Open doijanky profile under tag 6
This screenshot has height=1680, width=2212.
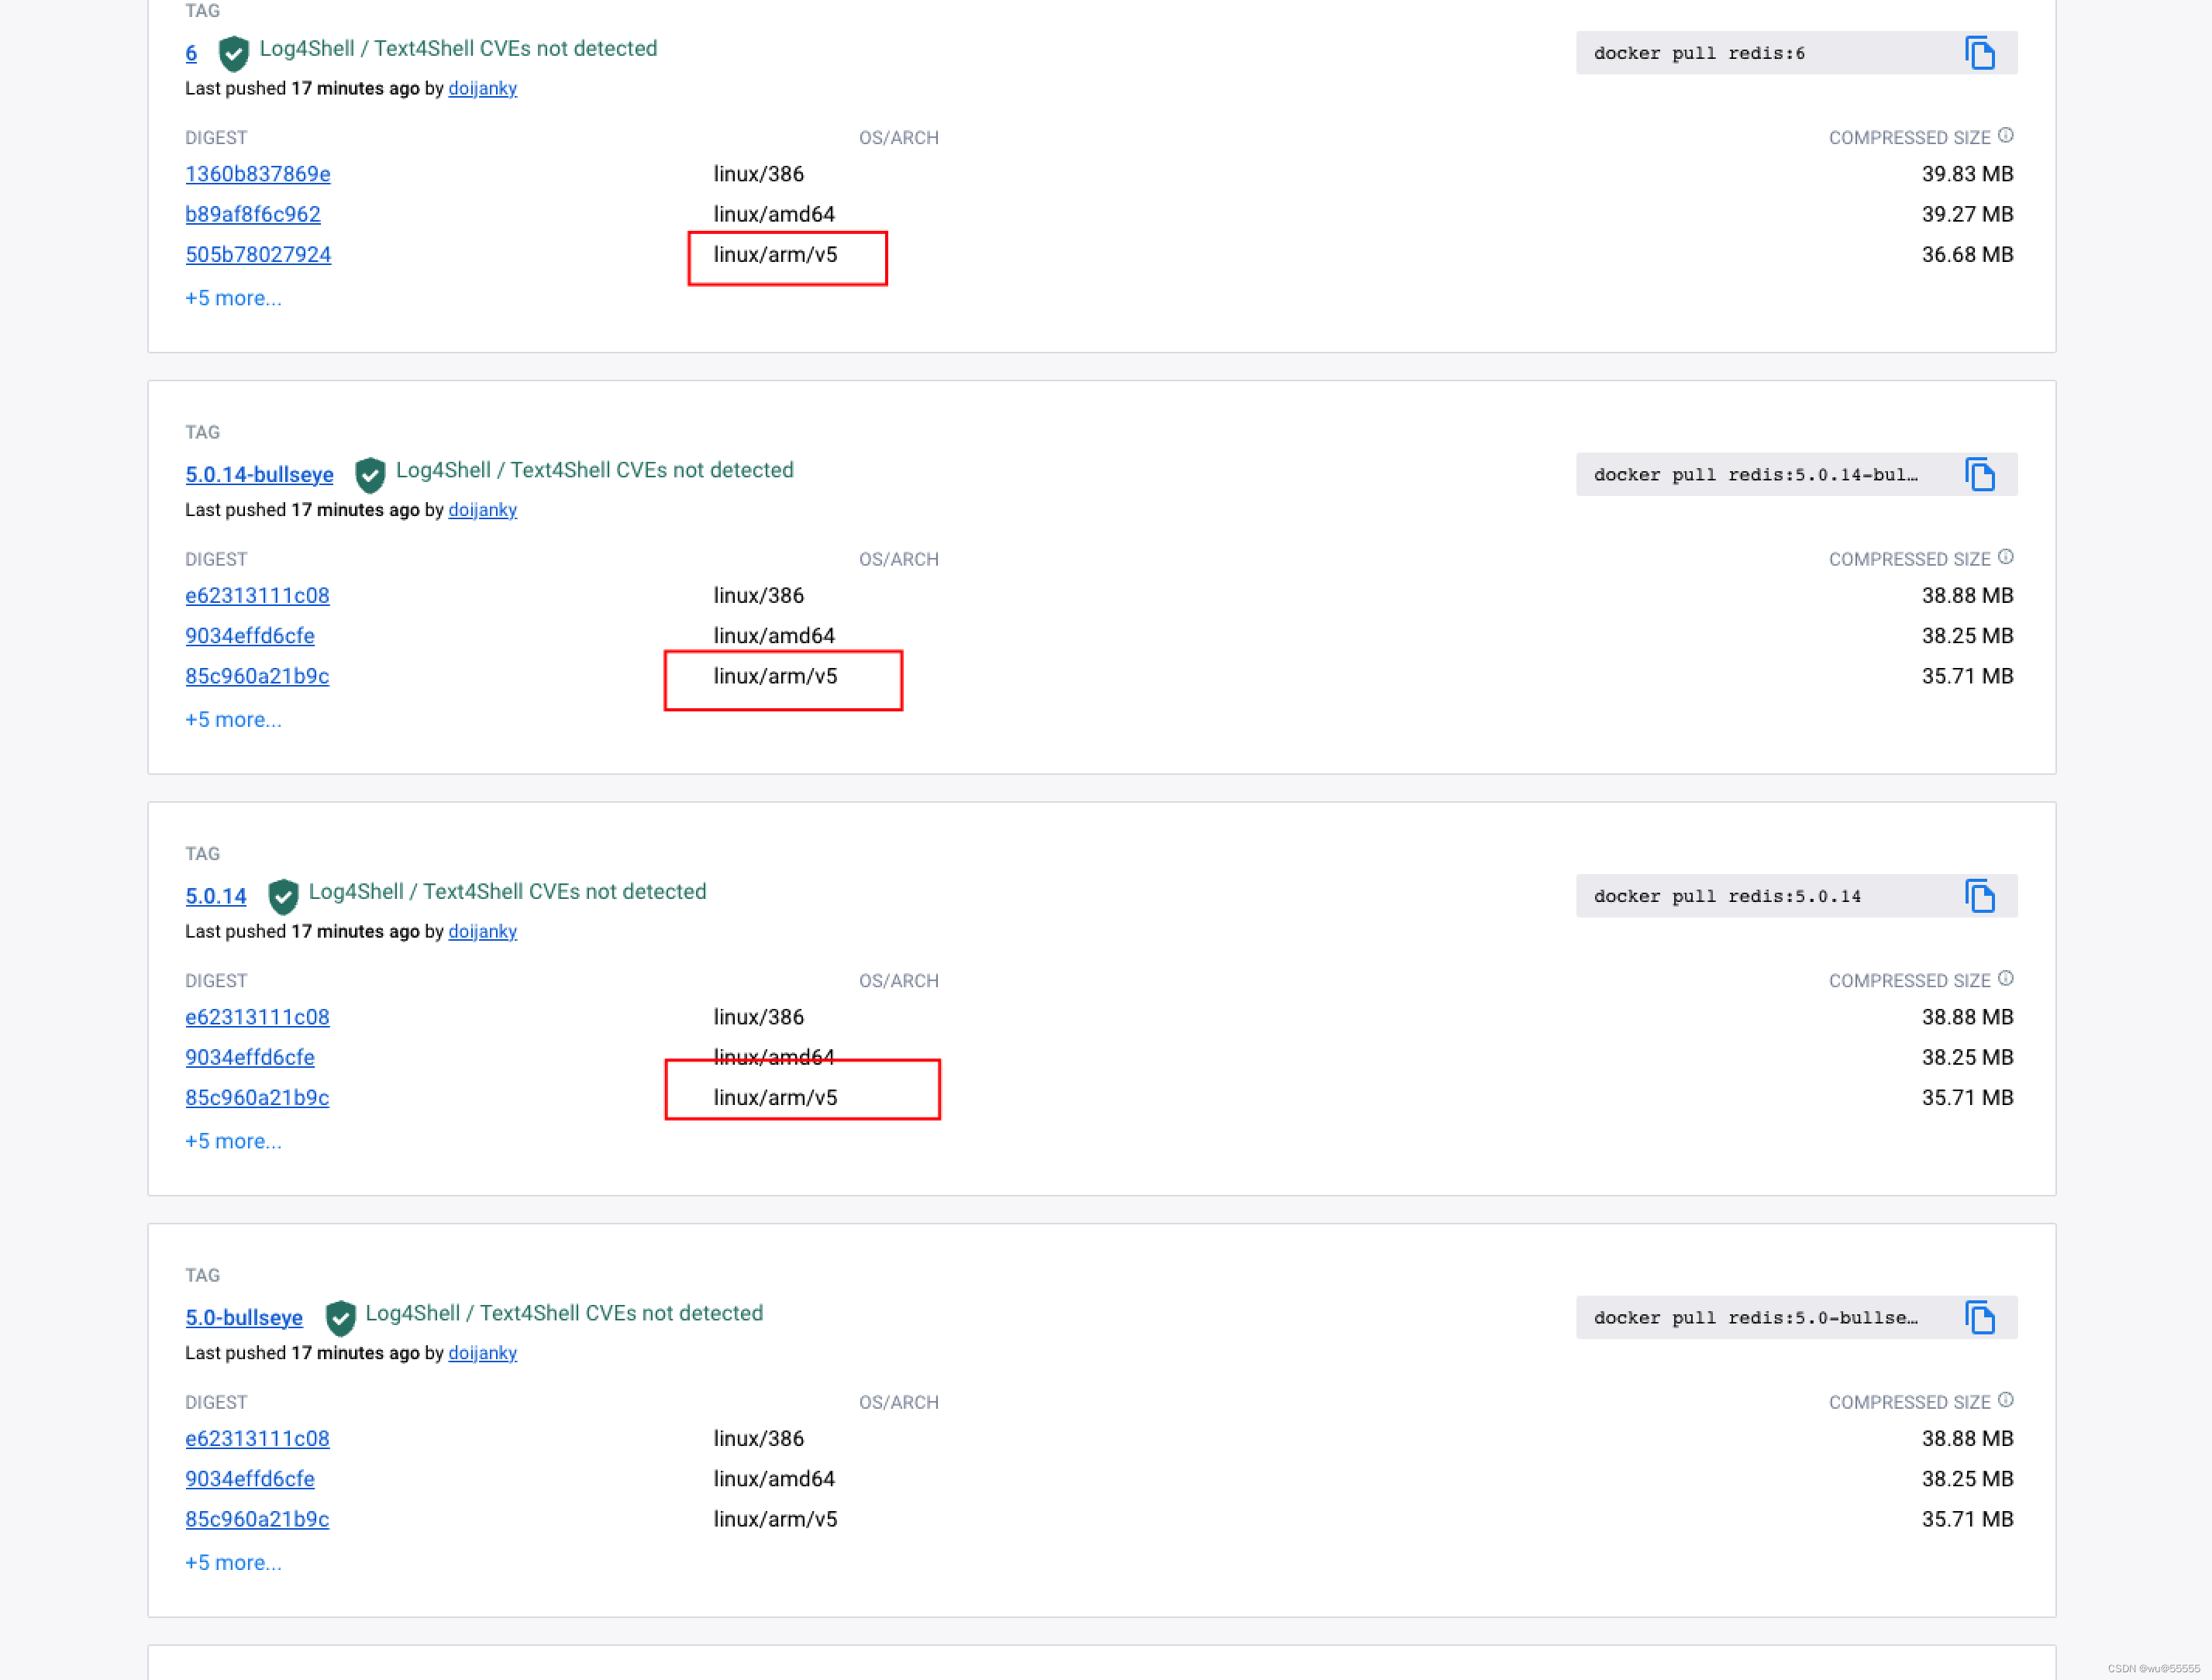(482, 89)
